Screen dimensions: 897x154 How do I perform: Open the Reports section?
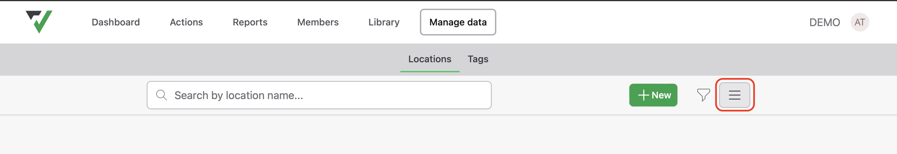(x=250, y=22)
